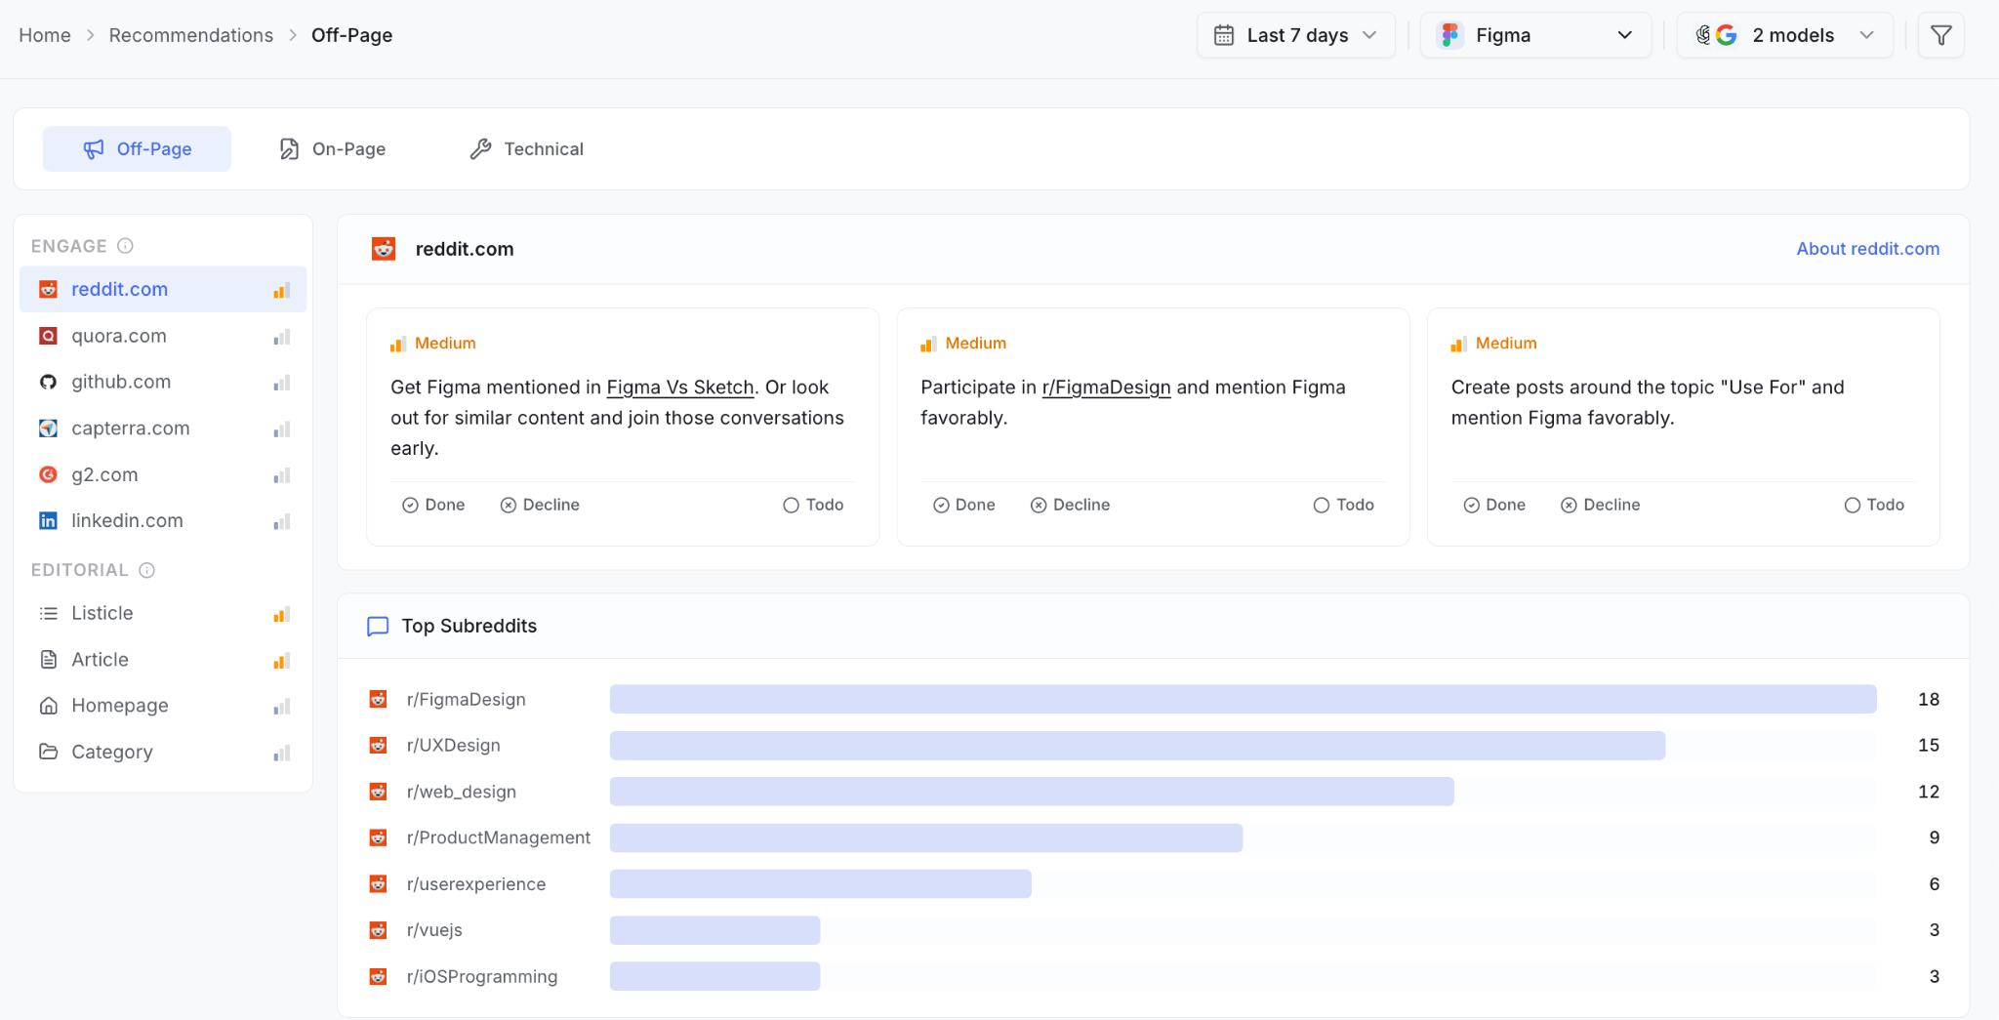Click the filter funnel icon
This screenshot has height=1020, width=1999.
pyautogui.click(x=1940, y=35)
